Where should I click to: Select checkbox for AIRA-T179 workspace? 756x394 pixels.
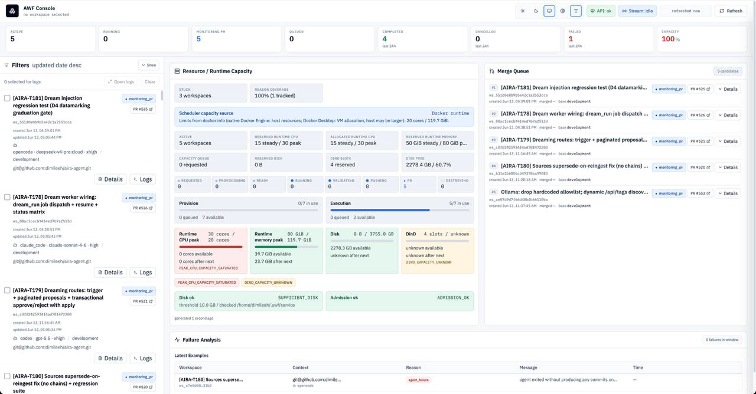tap(7, 290)
